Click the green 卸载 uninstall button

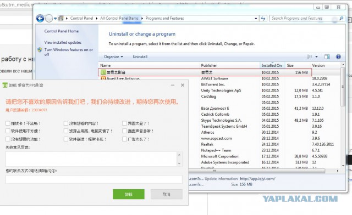[129, 194]
